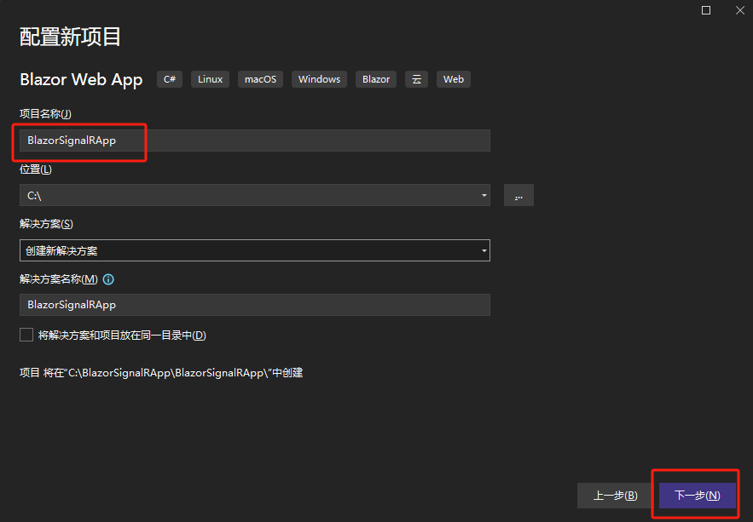Select the Windows platform tag

click(x=319, y=79)
